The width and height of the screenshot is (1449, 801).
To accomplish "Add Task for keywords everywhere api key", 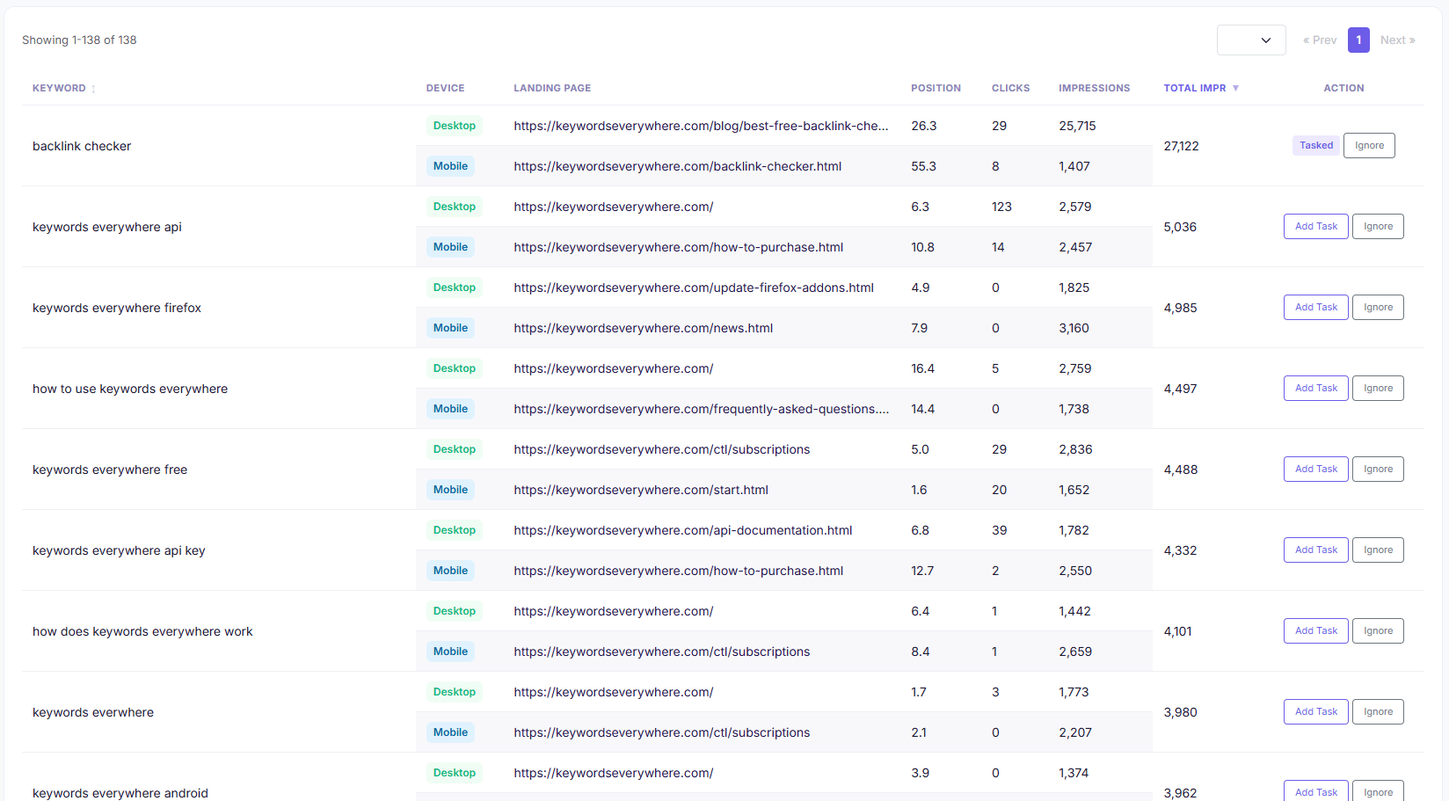I will (x=1315, y=550).
